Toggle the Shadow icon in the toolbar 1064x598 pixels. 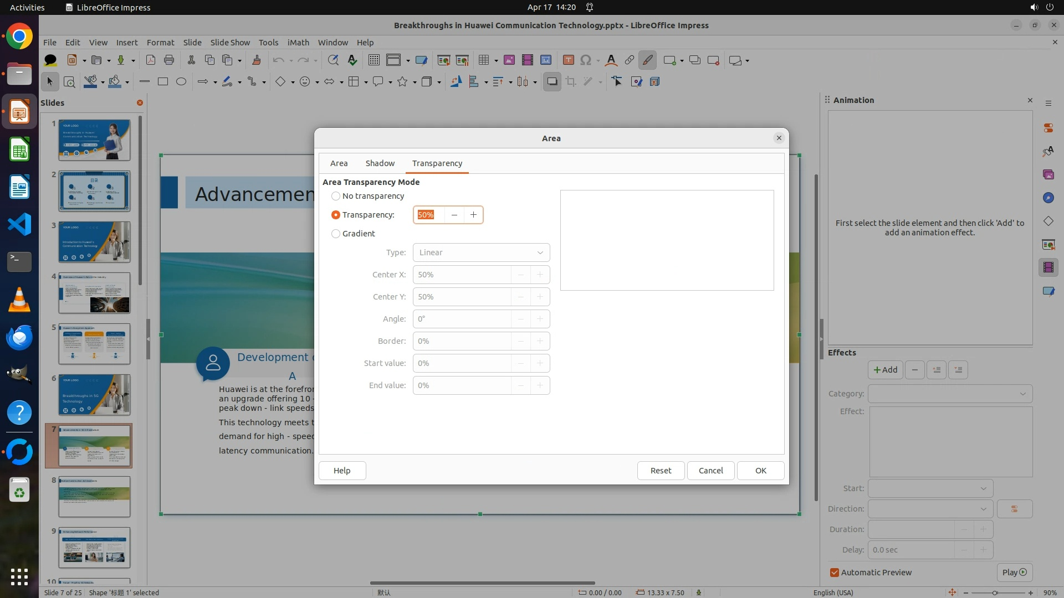point(552,82)
